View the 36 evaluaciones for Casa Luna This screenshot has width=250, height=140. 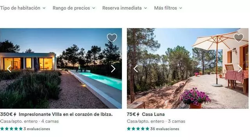tap(164, 129)
